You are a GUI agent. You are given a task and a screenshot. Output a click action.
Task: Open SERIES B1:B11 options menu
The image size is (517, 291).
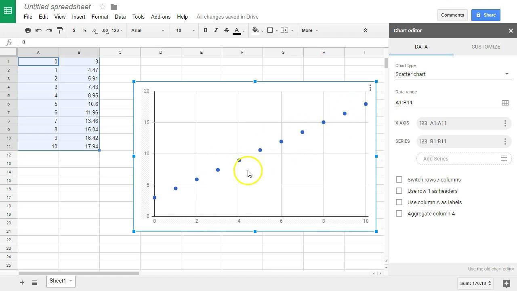[505, 141]
